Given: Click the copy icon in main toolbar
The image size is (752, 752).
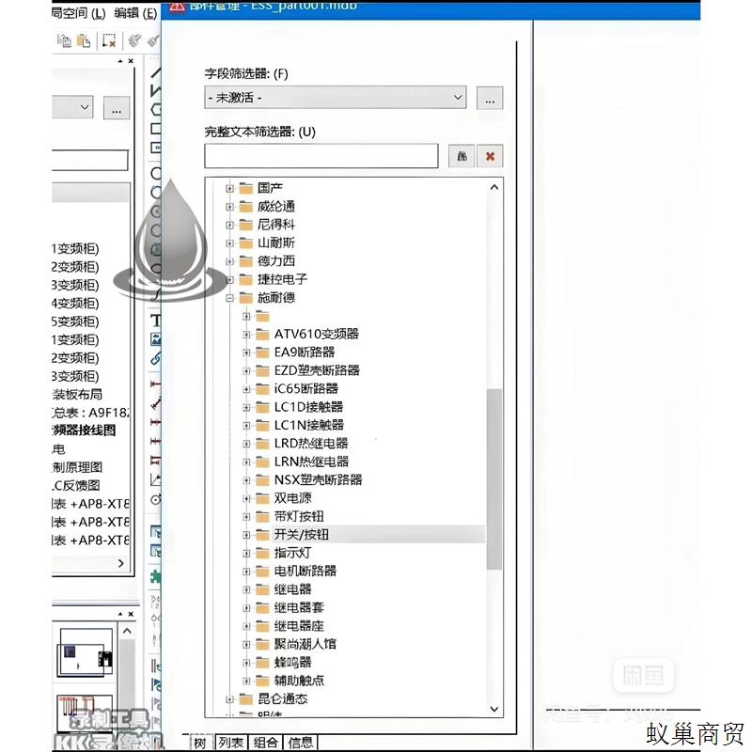Looking at the screenshot, I should pyautogui.click(x=64, y=40).
